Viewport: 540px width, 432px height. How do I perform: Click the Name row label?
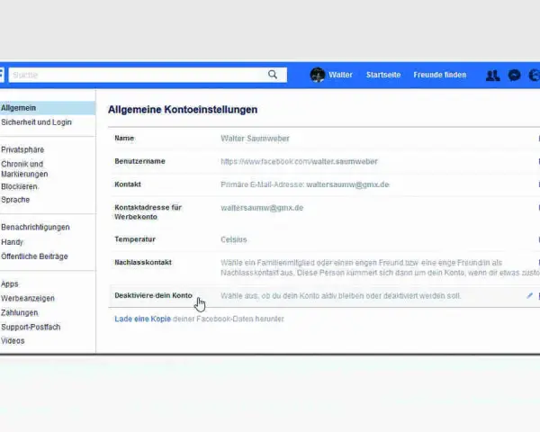(x=124, y=138)
